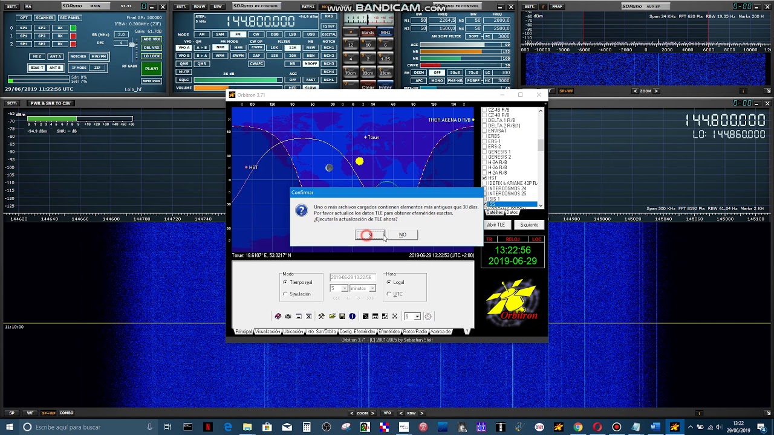Image resolution: width=774 pixels, height=435 pixels.
Task: Click the question mark help tab in Orbitron
Action: click(467, 332)
